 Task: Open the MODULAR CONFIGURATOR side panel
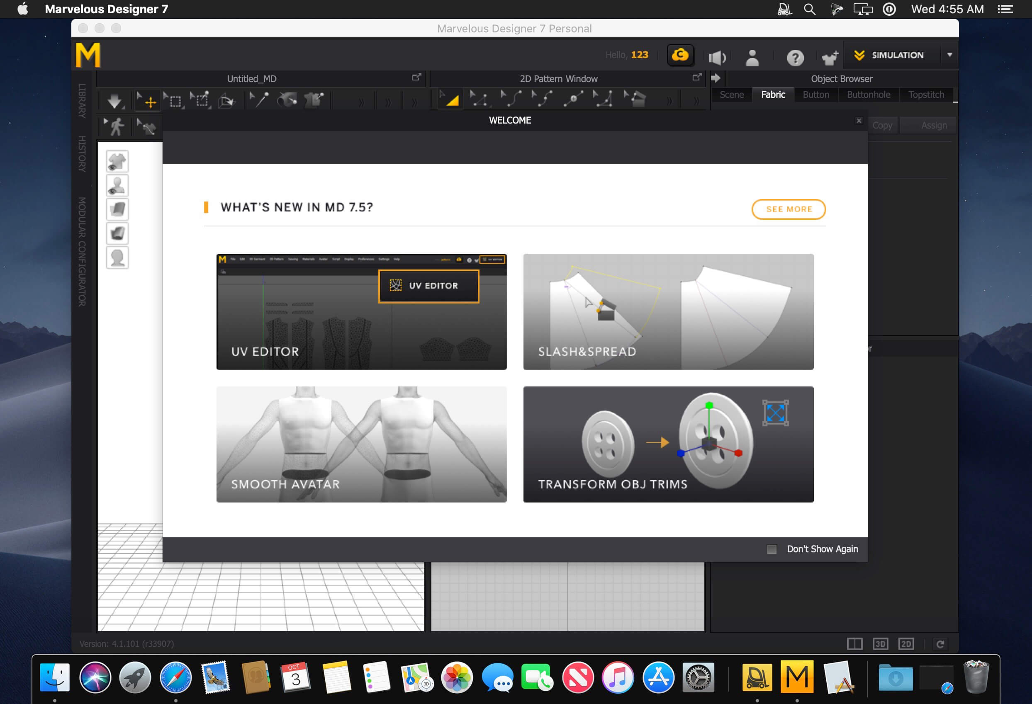tap(82, 252)
